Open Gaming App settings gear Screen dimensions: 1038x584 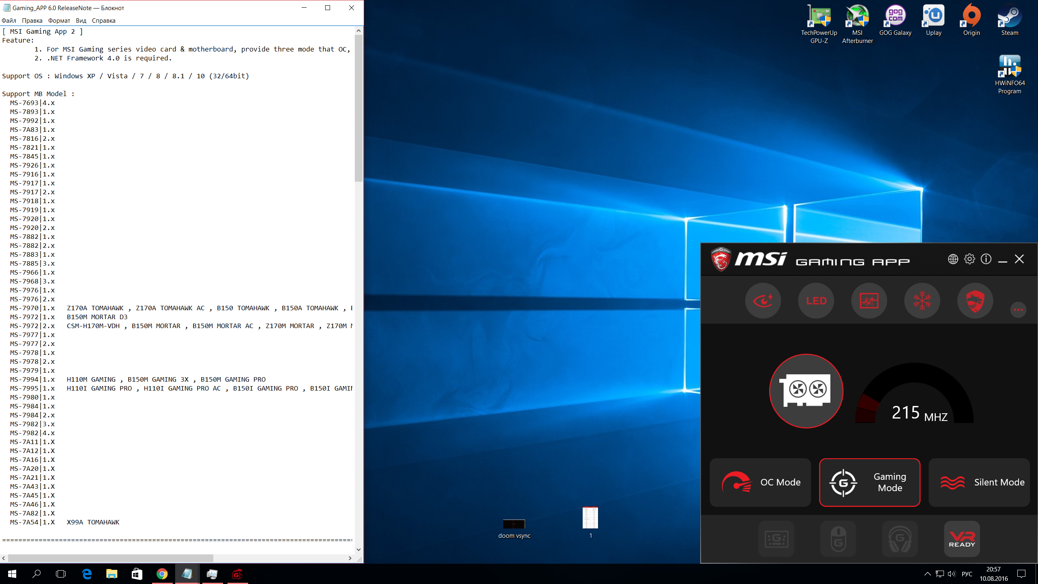click(969, 259)
